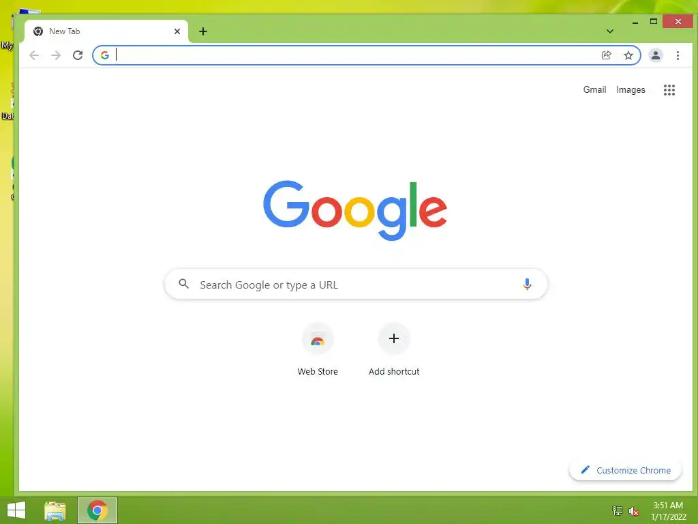Expand the tab search chevron
The width and height of the screenshot is (698, 524).
click(x=610, y=31)
